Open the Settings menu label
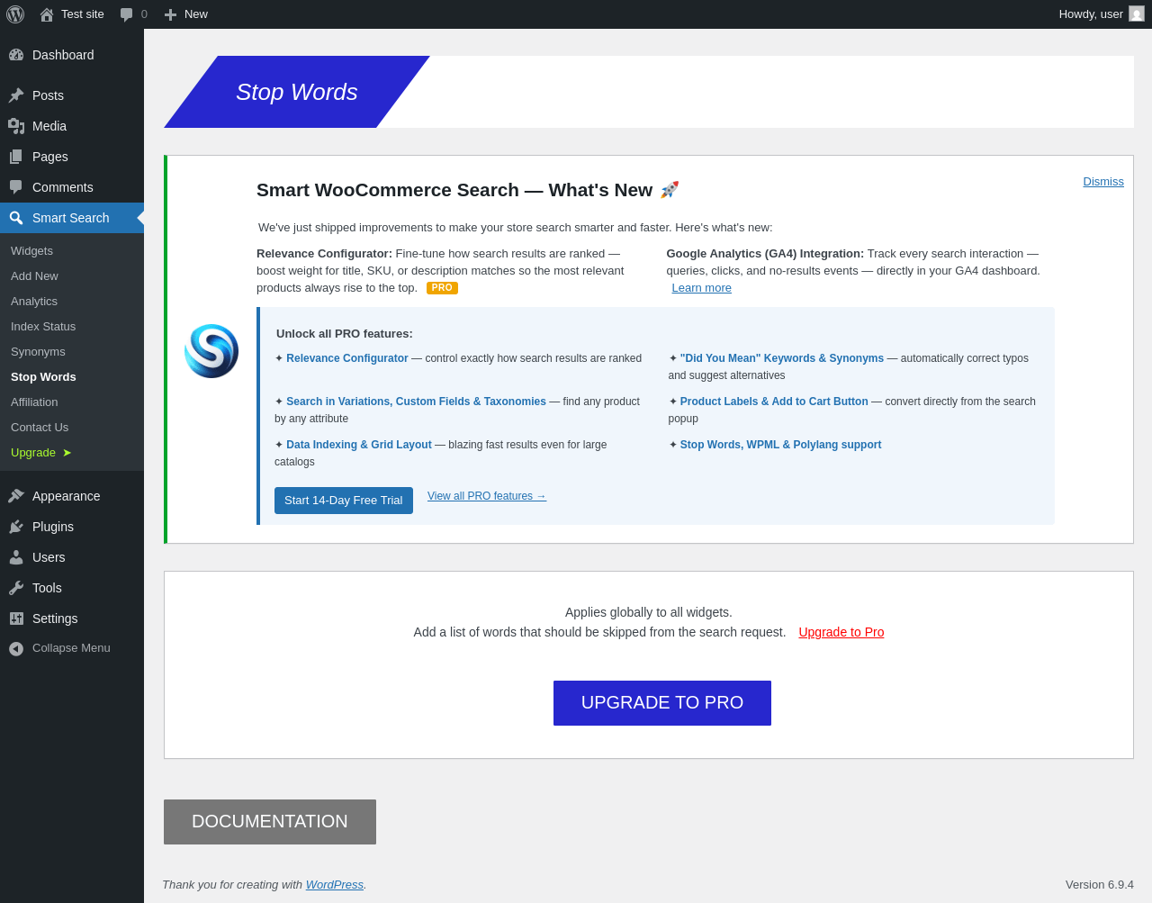This screenshot has width=1152, height=903. pyautogui.click(x=55, y=619)
